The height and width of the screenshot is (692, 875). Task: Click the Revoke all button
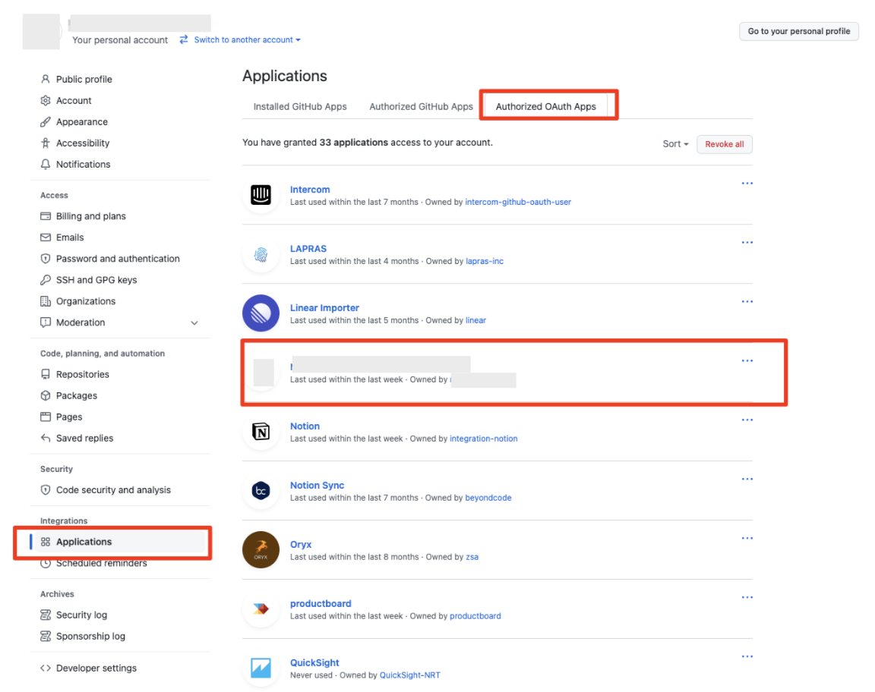725,144
